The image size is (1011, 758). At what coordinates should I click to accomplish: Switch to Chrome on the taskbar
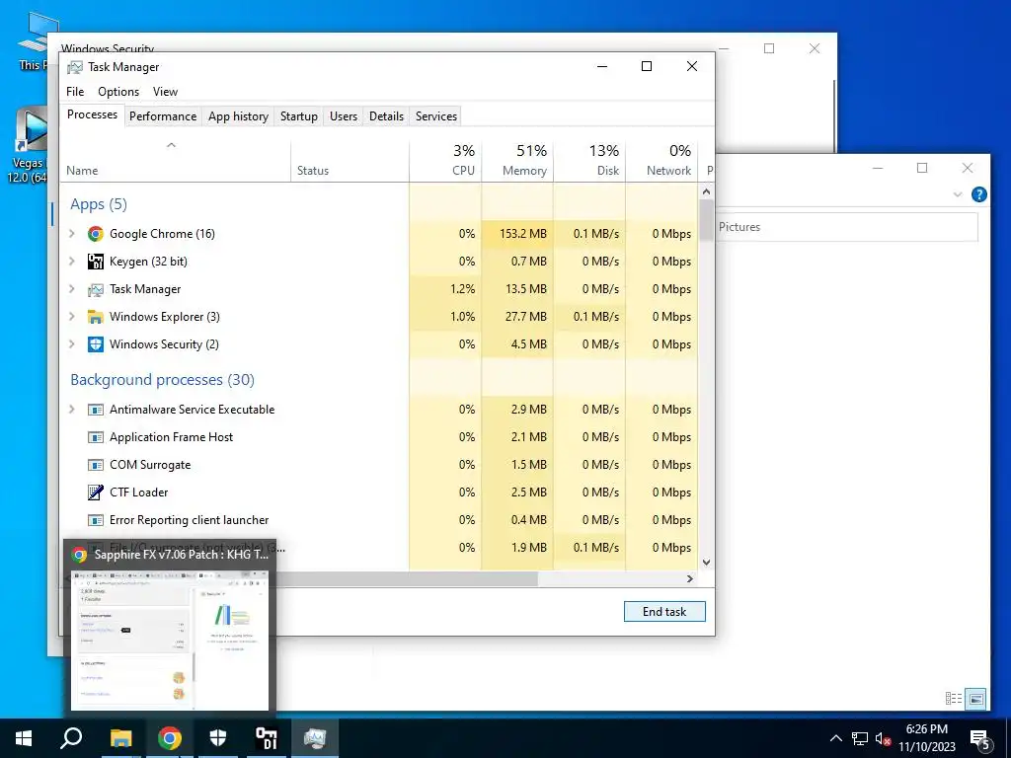(169, 738)
